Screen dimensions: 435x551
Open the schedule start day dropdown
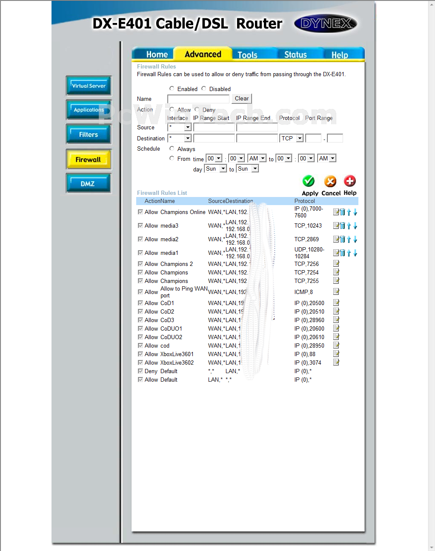pyautogui.click(x=215, y=169)
